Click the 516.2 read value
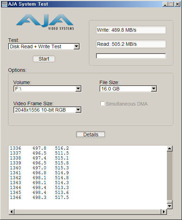The height and width of the screenshot is (220, 182). 62,148
